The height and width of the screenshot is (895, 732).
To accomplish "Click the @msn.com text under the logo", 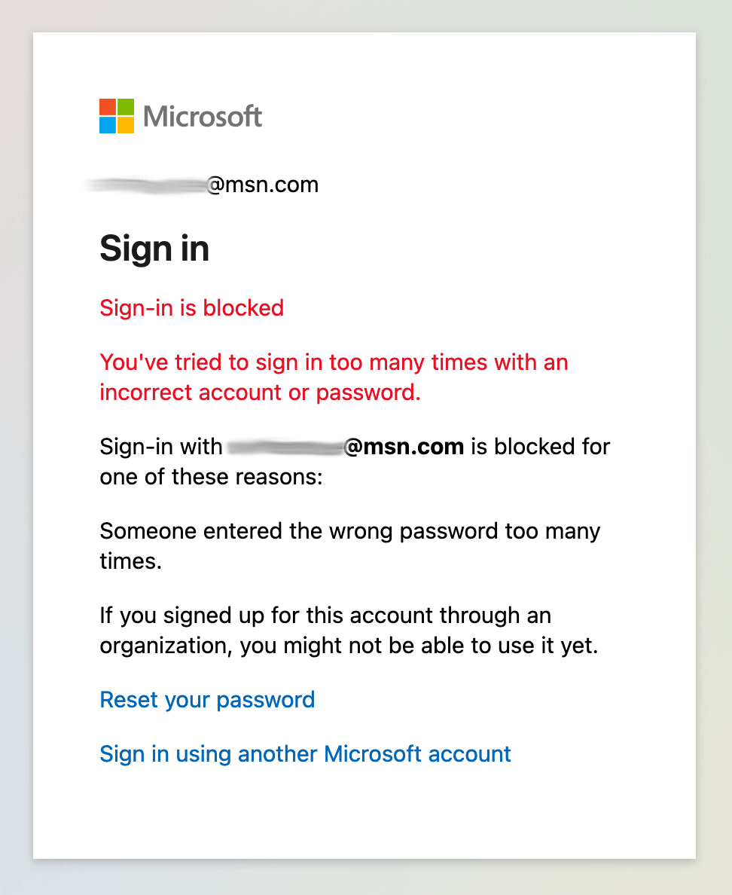I will tap(262, 185).
